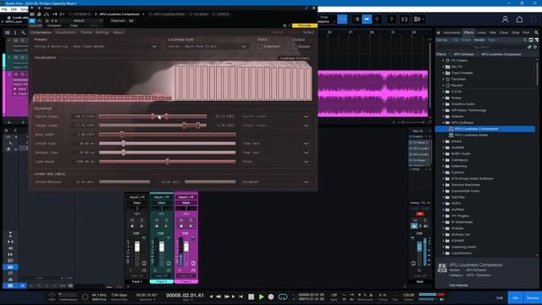Expand the Acustica Audio folder
Screen dimensions: 542x305
444,104
